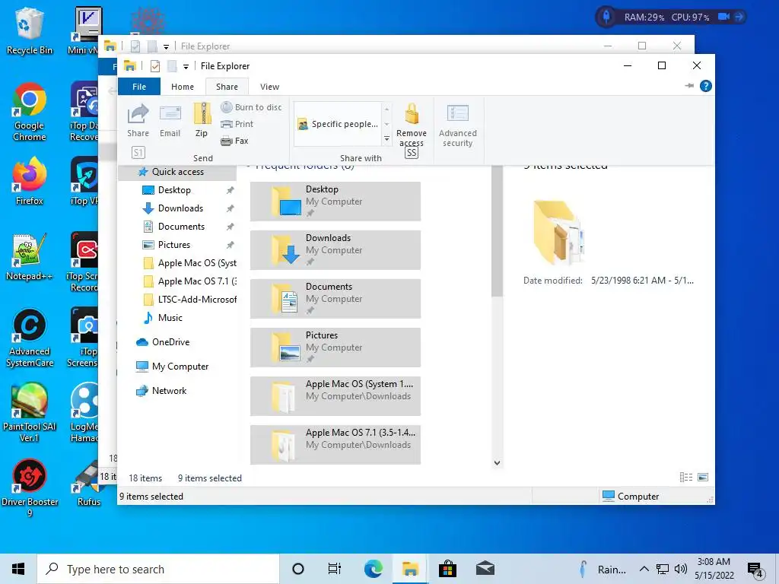Click the volume speaker tray icon
Image resolution: width=779 pixels, height=584 pixels.
pyautogui.click(x=681, y=569)
